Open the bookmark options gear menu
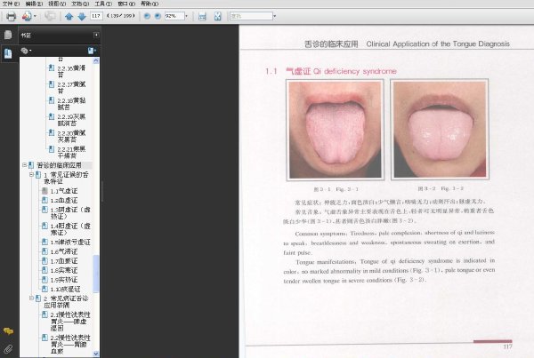 [x=26, y=51]
